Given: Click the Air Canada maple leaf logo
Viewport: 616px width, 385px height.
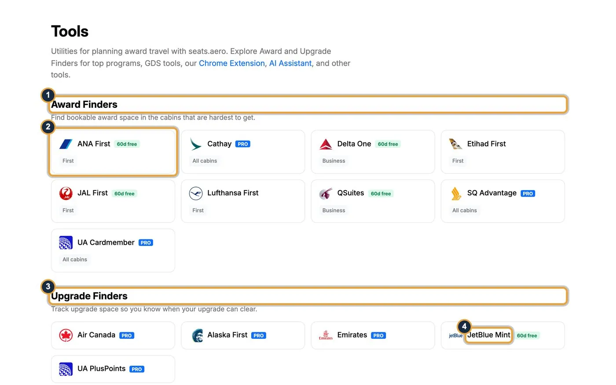Looking at the screenshot, I should (x=66, y=335).
